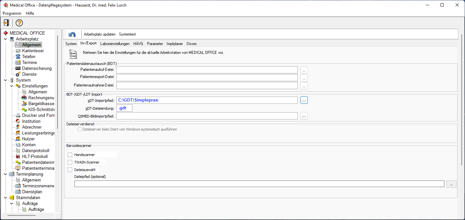Click the tree panel horizontal scrollbar
The image size is (465, 220).
tap(22, 216)
